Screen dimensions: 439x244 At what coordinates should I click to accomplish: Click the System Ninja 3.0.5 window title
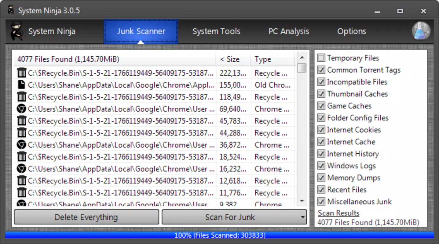pos(49,11)
